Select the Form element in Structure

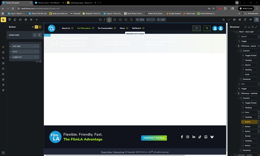click(x=249, y=112)
